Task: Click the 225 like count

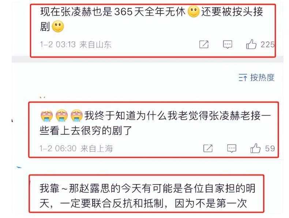Action: tap(268, 45)
